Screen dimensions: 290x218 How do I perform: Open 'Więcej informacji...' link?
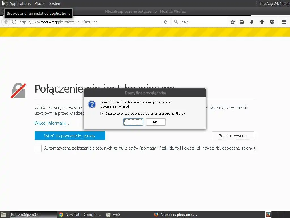[52, 123]
